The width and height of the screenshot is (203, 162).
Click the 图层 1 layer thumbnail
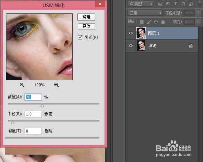click(141, 33)
